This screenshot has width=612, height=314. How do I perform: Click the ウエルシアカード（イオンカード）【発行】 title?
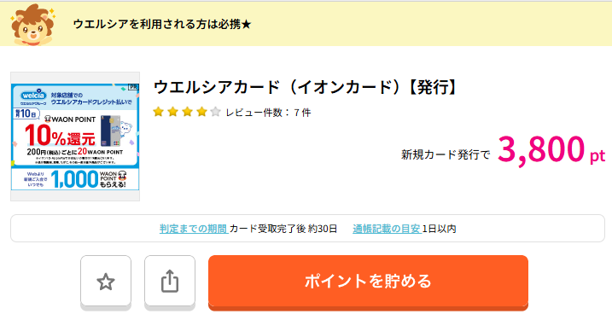tap(306, 87)
